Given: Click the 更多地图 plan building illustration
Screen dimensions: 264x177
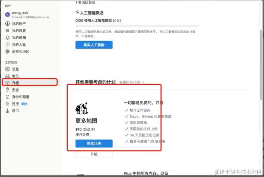Looking at the screenshot, I should [x=82, y=108].
